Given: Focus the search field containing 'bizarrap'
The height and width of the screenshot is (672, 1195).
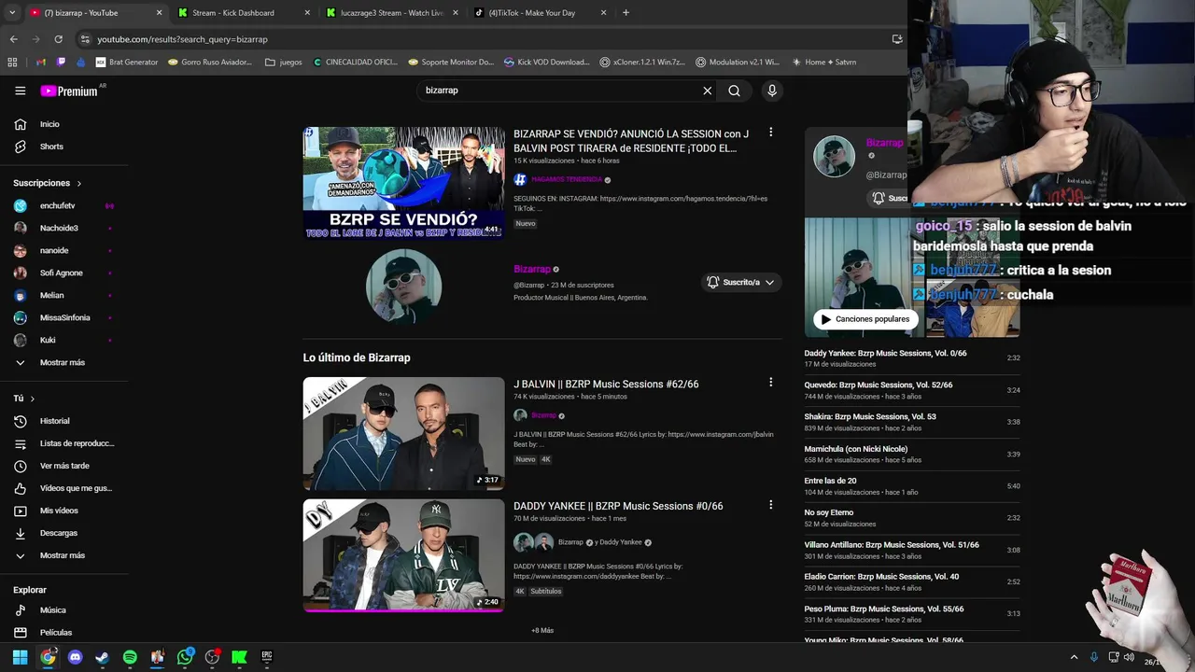Looking at the screenshot, I should click(560, 91).
